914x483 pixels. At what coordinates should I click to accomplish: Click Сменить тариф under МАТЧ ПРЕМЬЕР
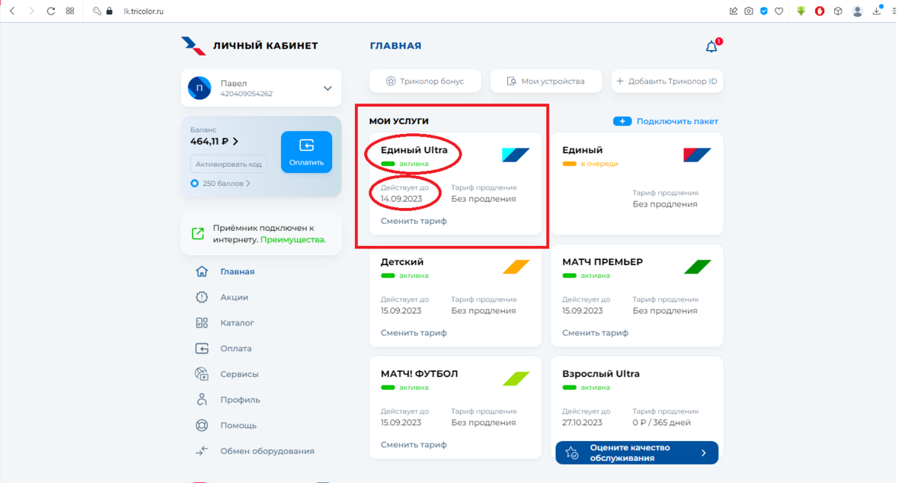[595, 333]
